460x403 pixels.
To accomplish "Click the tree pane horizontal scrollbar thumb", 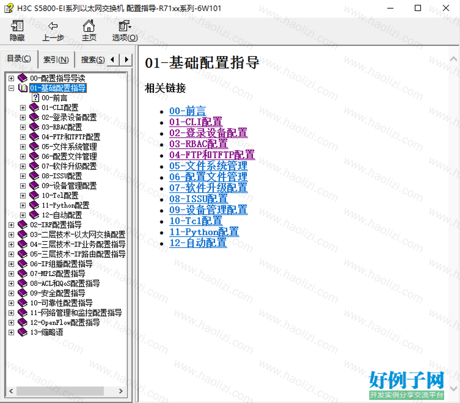I will point(60,391).
